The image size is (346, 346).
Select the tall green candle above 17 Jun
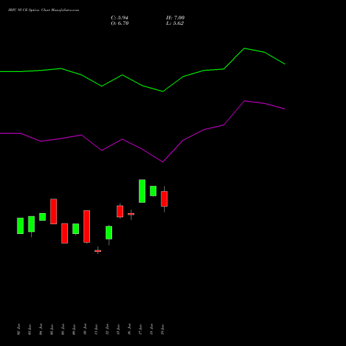point(142,191)
